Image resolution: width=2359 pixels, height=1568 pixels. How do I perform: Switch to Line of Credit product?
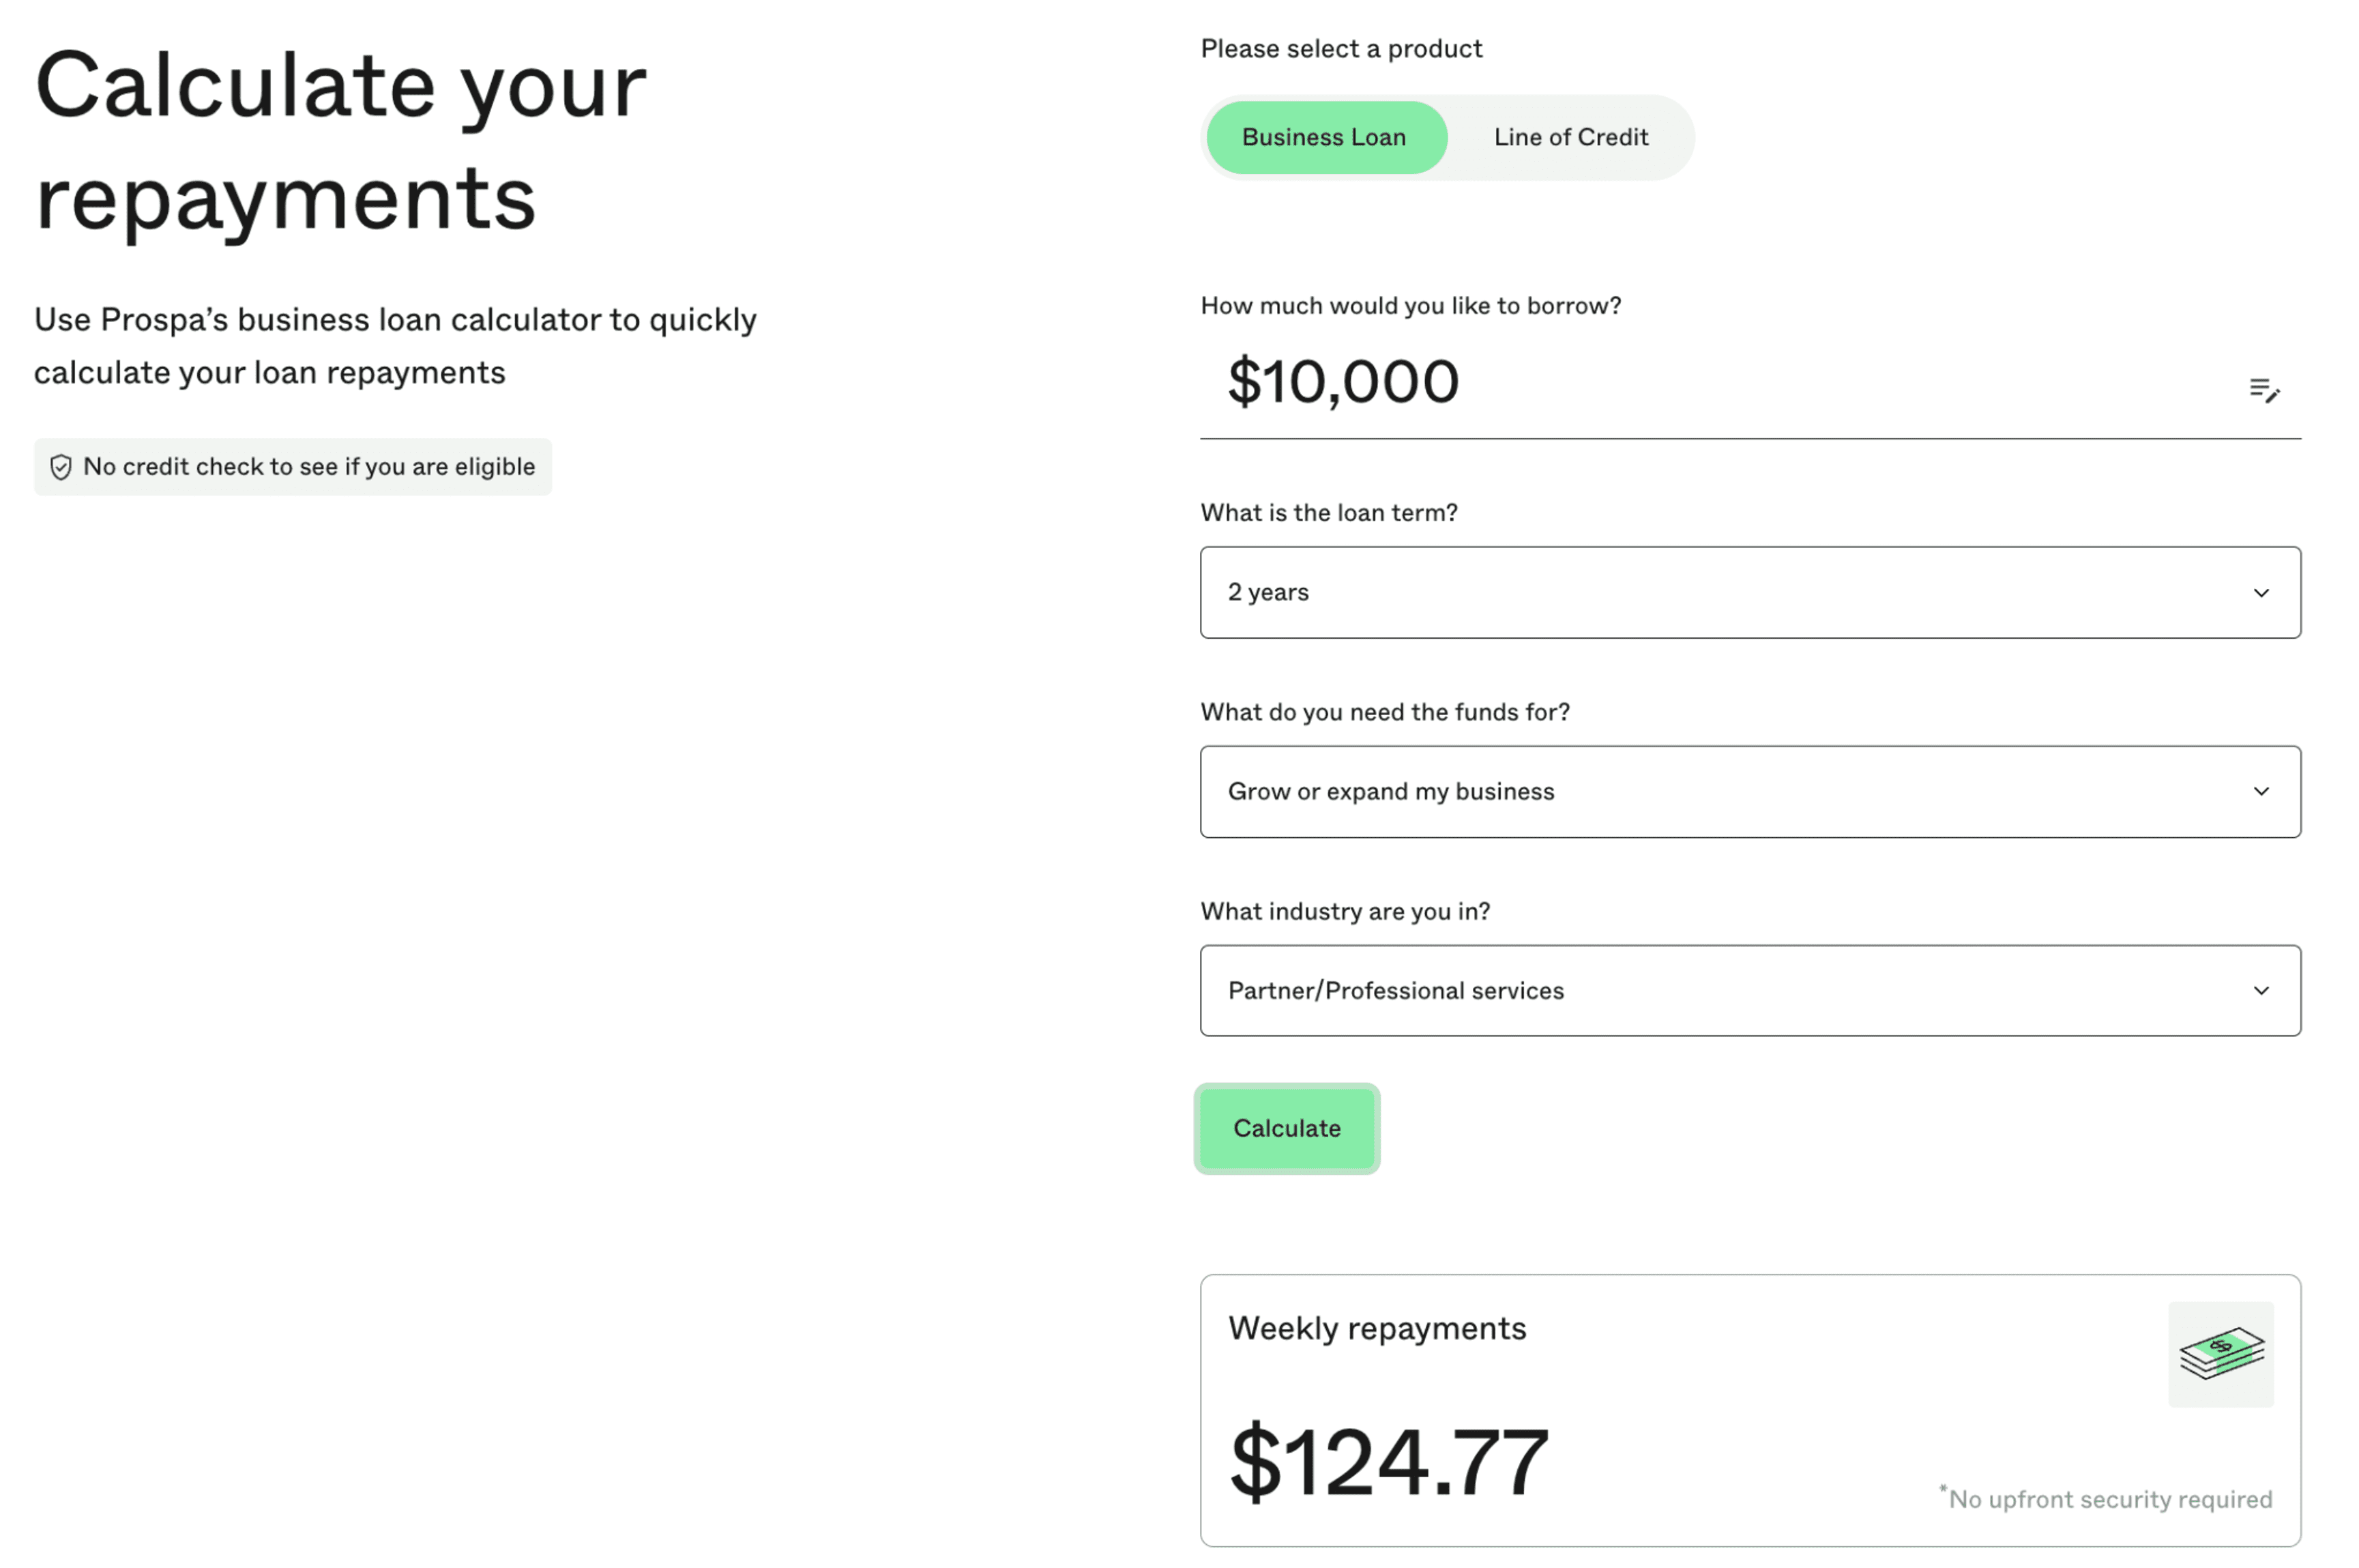point(1570,138)
